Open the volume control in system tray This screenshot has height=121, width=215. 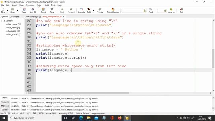point(188,118)
